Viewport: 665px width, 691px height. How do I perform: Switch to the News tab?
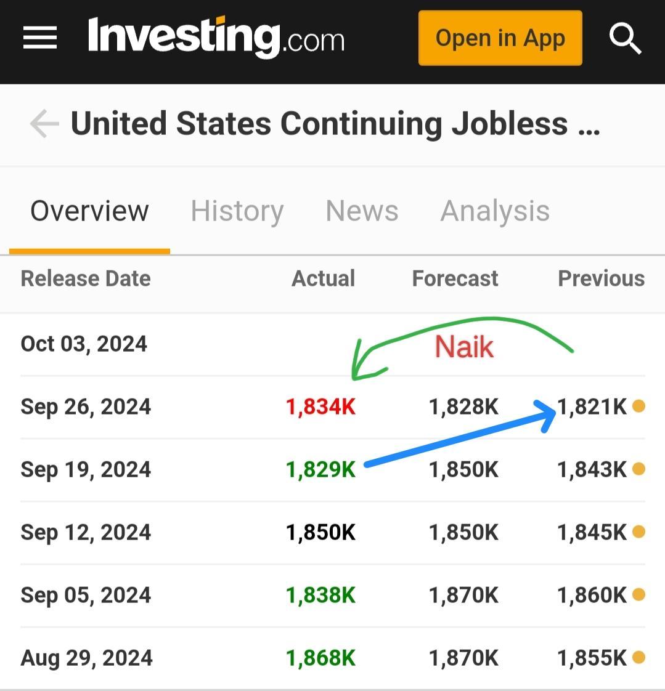point(362,211)
